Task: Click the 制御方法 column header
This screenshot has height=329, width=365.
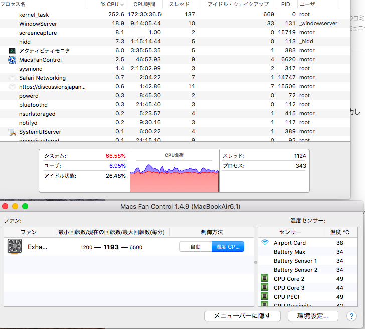Action: coord(212,232)
